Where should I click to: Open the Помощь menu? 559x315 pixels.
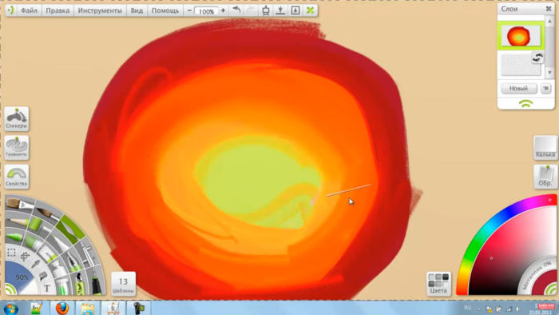click(x=165, y=10)
